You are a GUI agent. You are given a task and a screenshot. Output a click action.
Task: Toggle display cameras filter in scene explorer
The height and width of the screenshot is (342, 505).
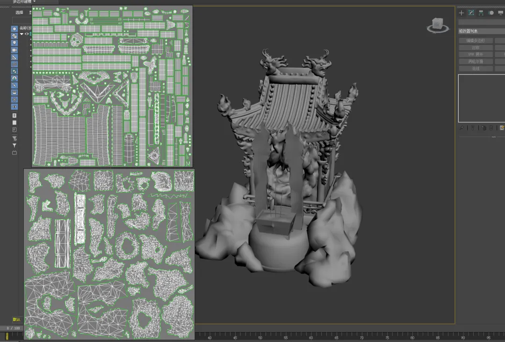pyautogui.click(x=14, y=50)
